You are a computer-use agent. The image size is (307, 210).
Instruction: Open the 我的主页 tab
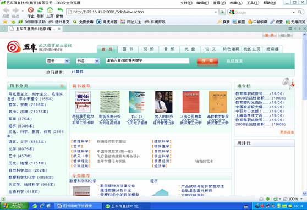tap(252, 49)
